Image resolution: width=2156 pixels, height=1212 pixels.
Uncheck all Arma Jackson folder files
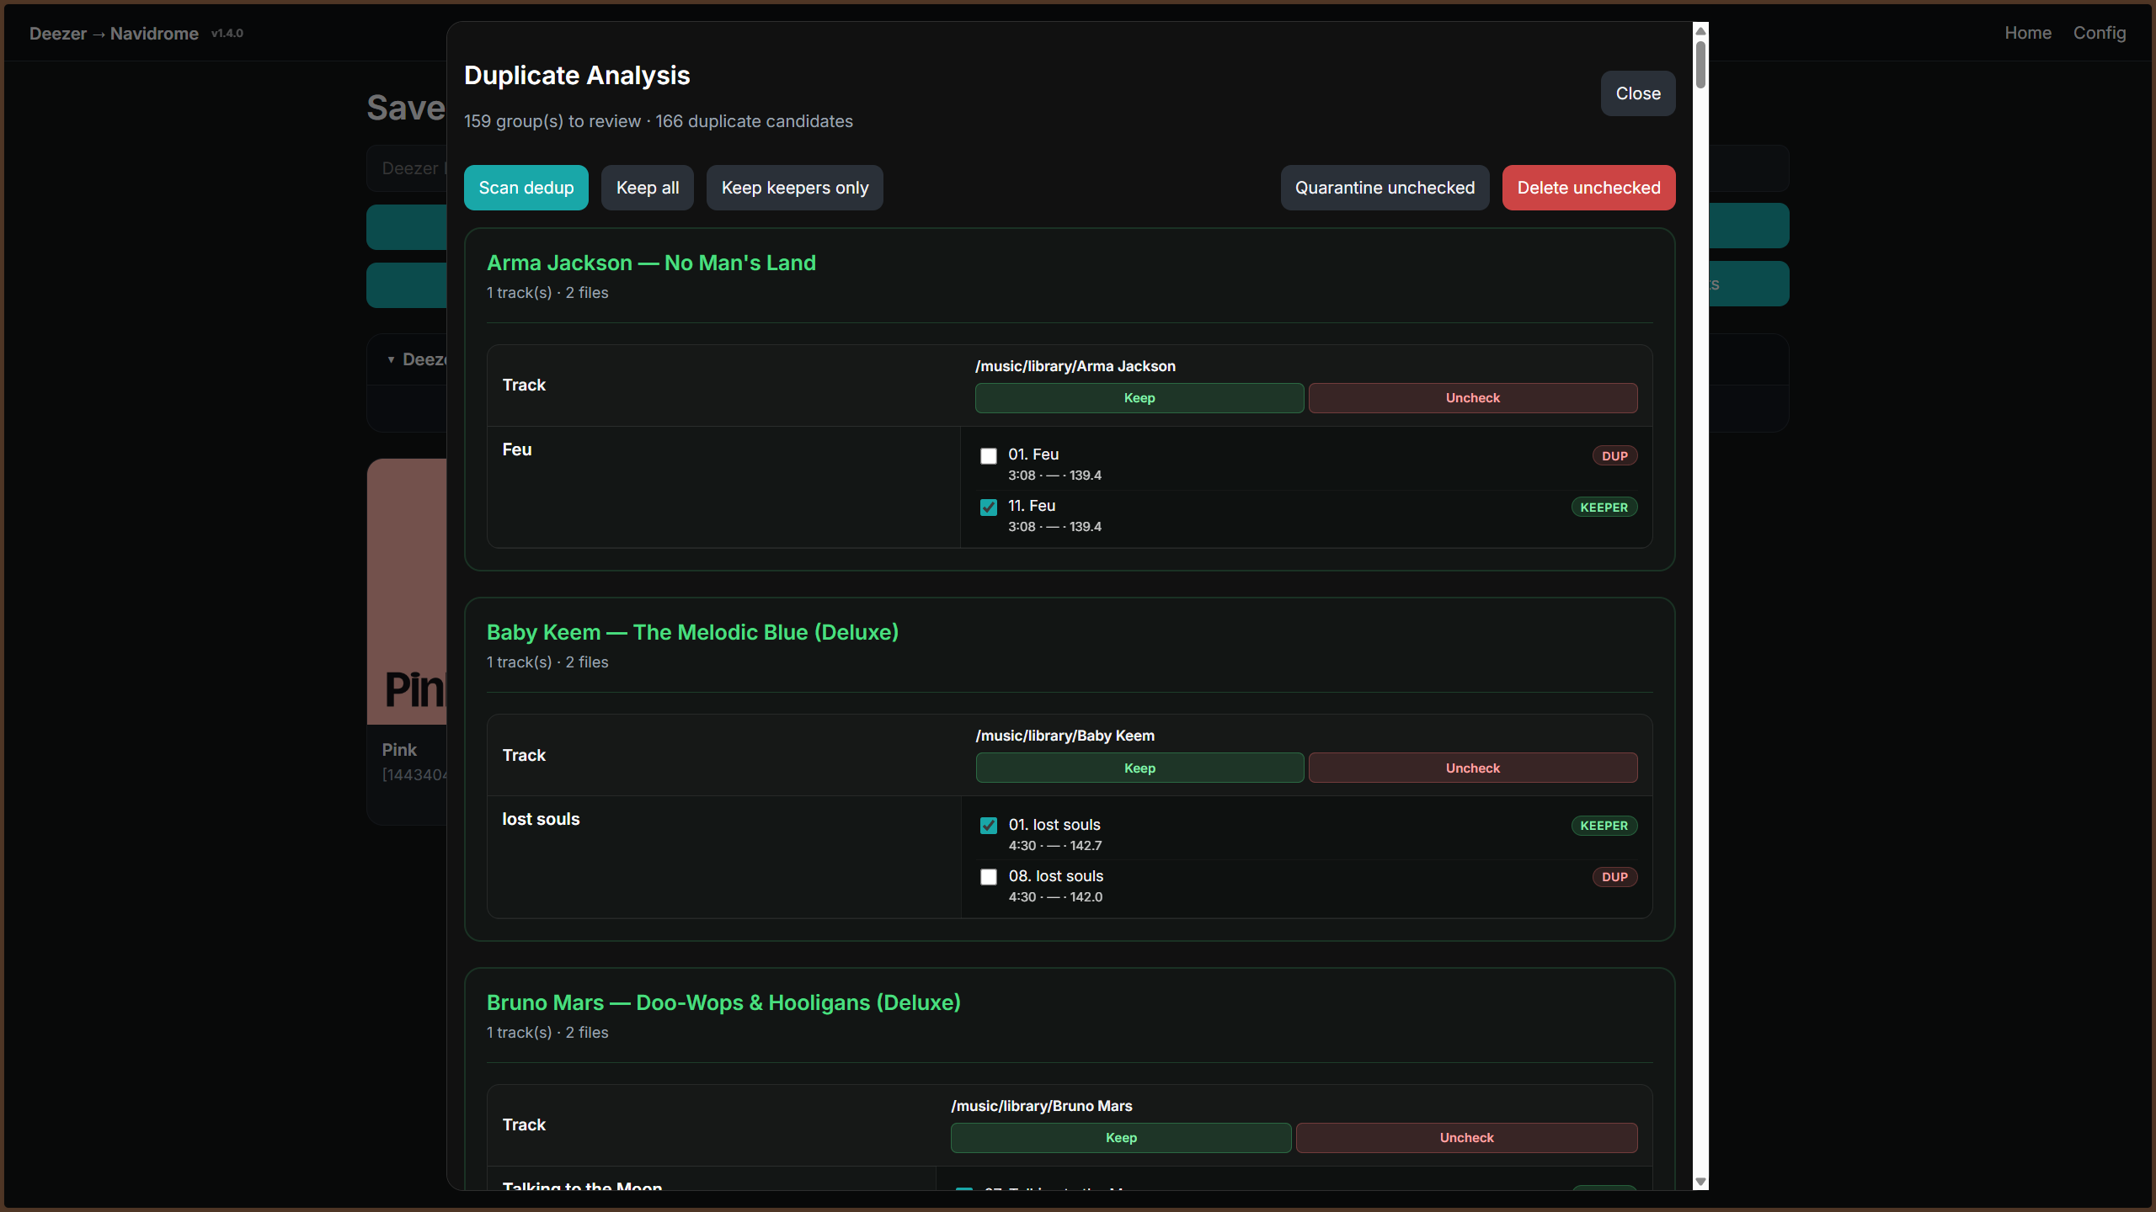click(1473, 398)
